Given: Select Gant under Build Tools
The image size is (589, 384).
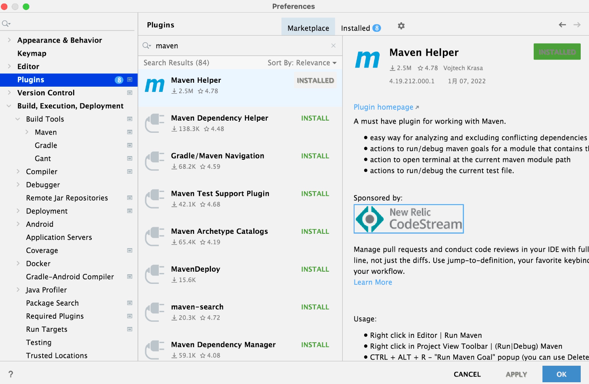Looking at the screenshot, I should 43,158.
